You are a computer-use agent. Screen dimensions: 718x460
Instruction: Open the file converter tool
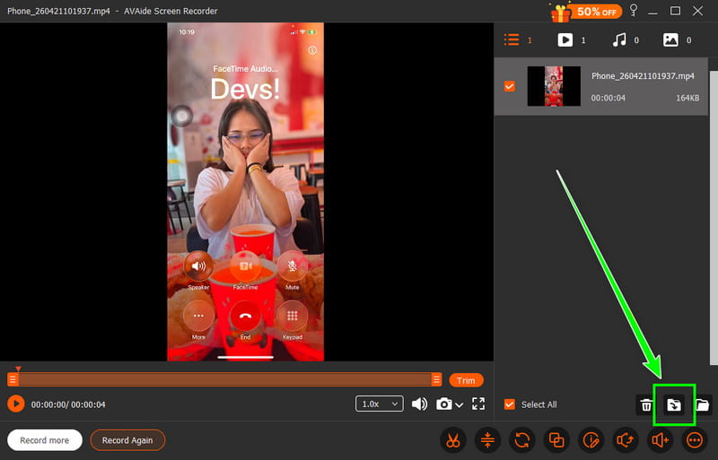coord(522,440)
